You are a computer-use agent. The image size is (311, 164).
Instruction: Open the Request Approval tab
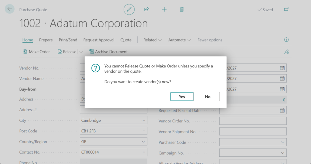coord(99,40)
